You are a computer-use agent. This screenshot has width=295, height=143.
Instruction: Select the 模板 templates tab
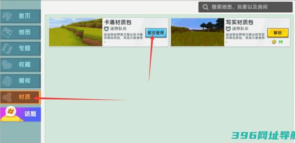click(x=20, y=81)
